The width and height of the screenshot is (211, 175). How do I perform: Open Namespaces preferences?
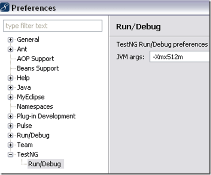[x=35, y=107]
